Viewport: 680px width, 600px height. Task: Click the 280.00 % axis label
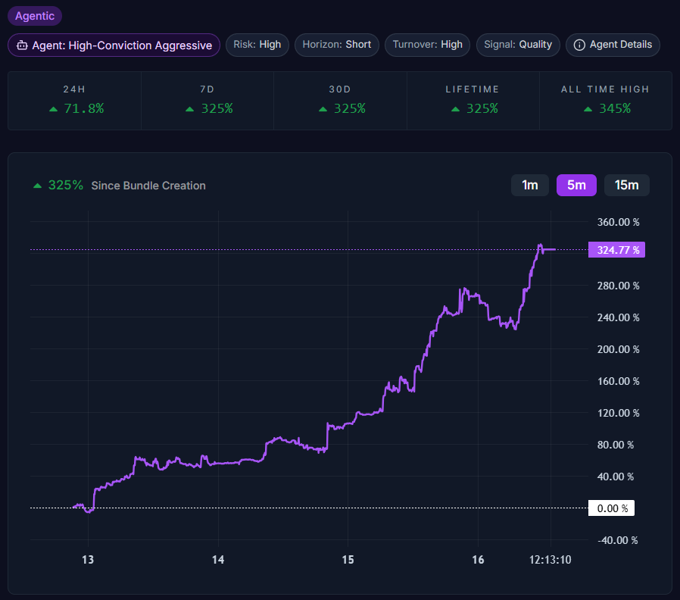[x=619, y=286]
